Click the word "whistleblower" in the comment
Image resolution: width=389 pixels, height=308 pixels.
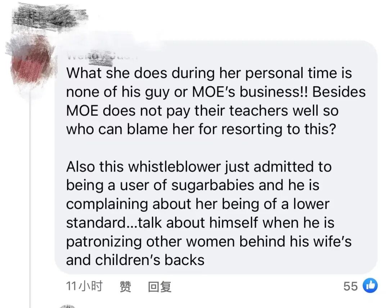[x=175, y=166]
